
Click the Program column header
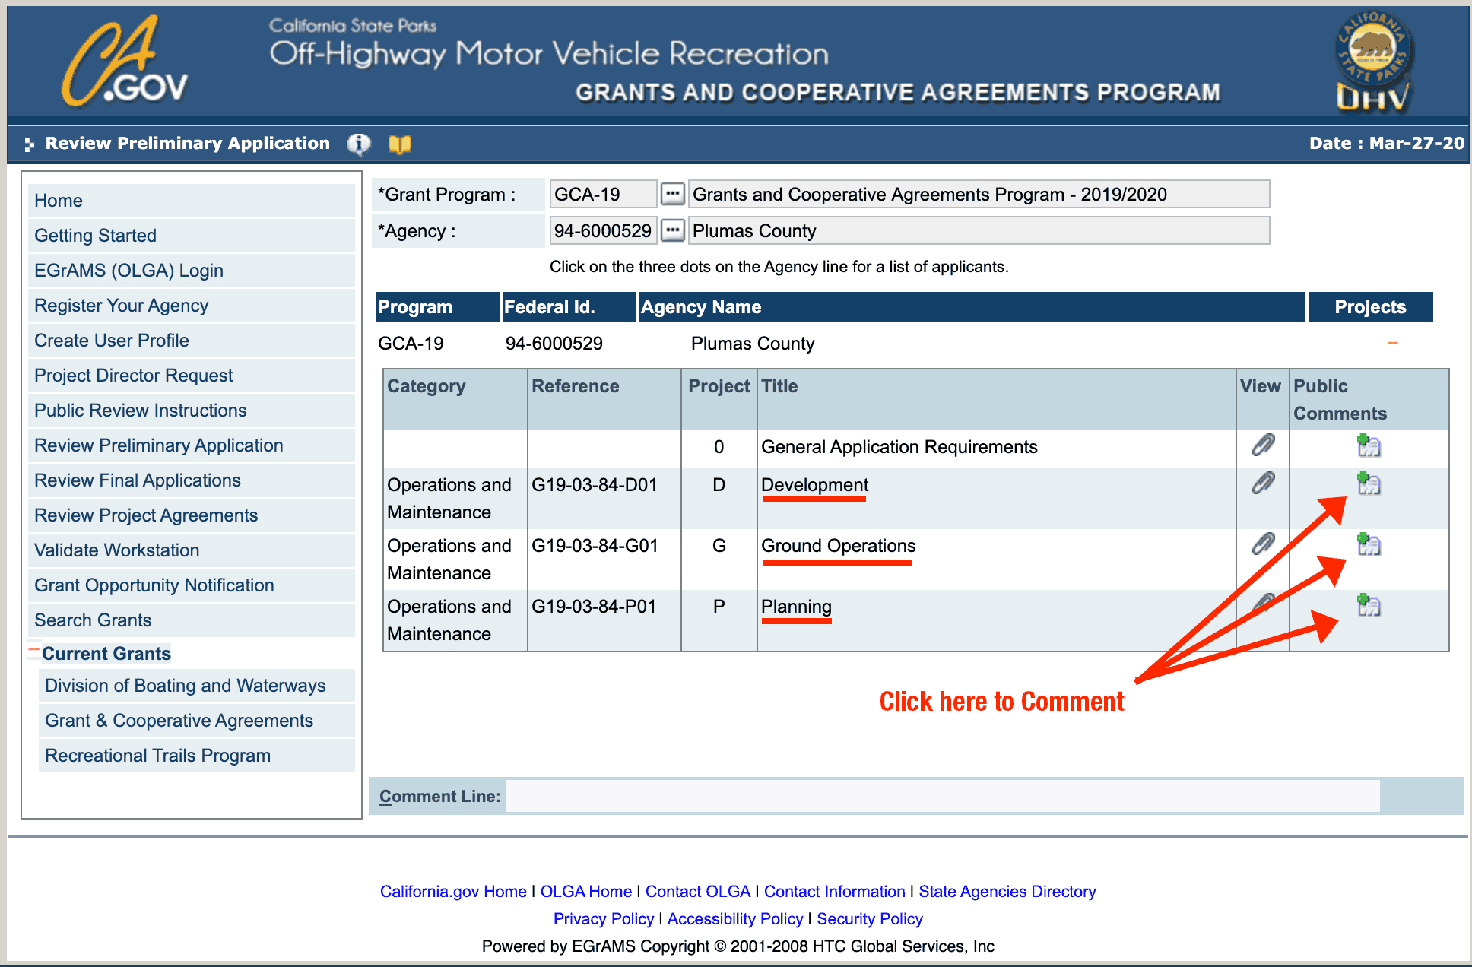[437, 307]
